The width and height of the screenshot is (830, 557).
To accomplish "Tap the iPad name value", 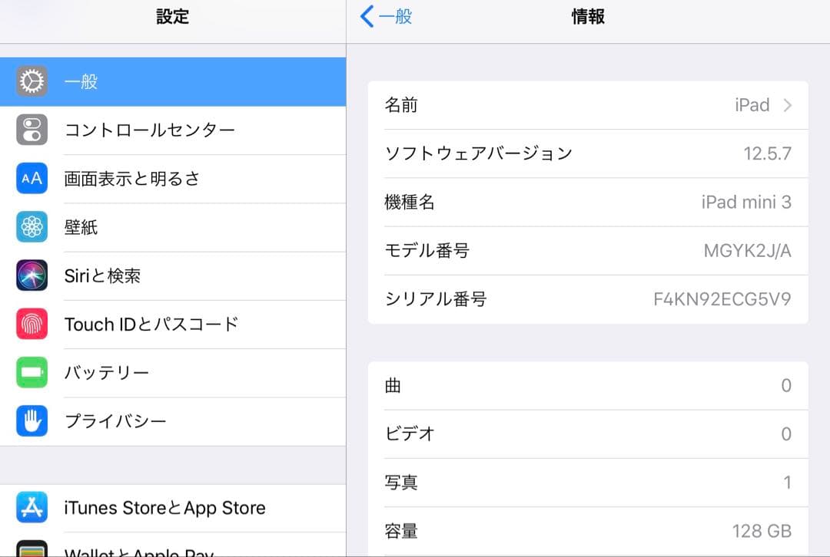I will 752,105.
